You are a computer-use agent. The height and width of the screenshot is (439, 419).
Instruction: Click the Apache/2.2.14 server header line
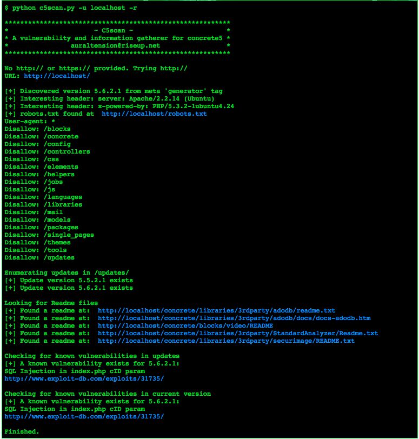(x=109, y=98)
